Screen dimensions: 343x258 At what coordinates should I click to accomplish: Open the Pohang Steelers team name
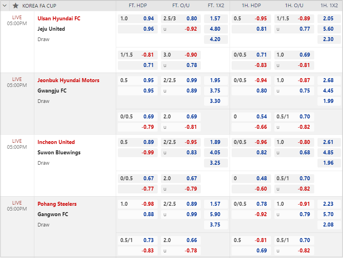[x=57, y=204]
